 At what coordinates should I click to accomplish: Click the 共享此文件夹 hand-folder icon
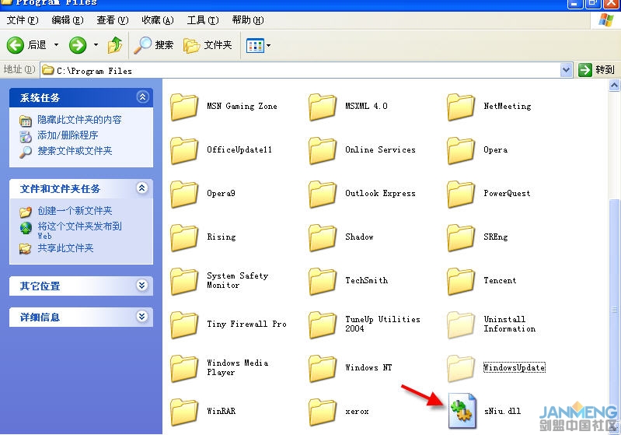[26, 249]
